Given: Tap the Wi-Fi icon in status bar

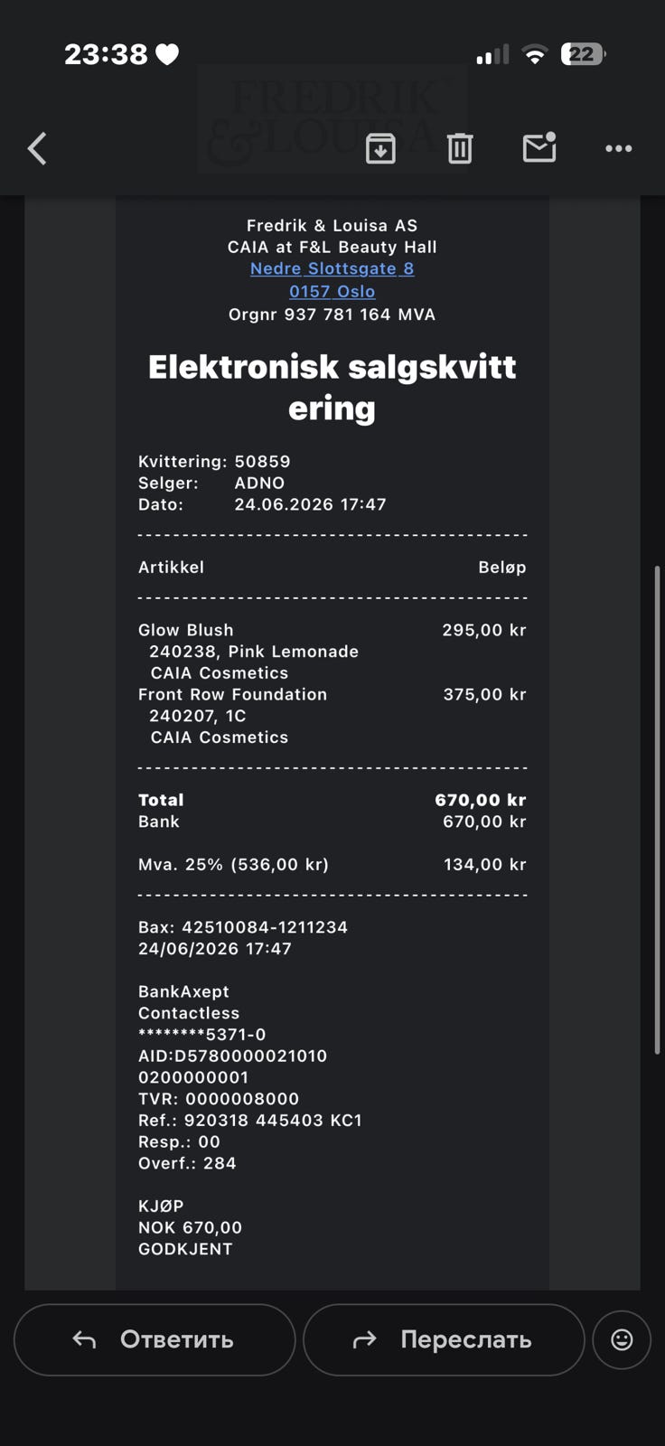Looking at the screenshot, I should [x=535, y=55].
